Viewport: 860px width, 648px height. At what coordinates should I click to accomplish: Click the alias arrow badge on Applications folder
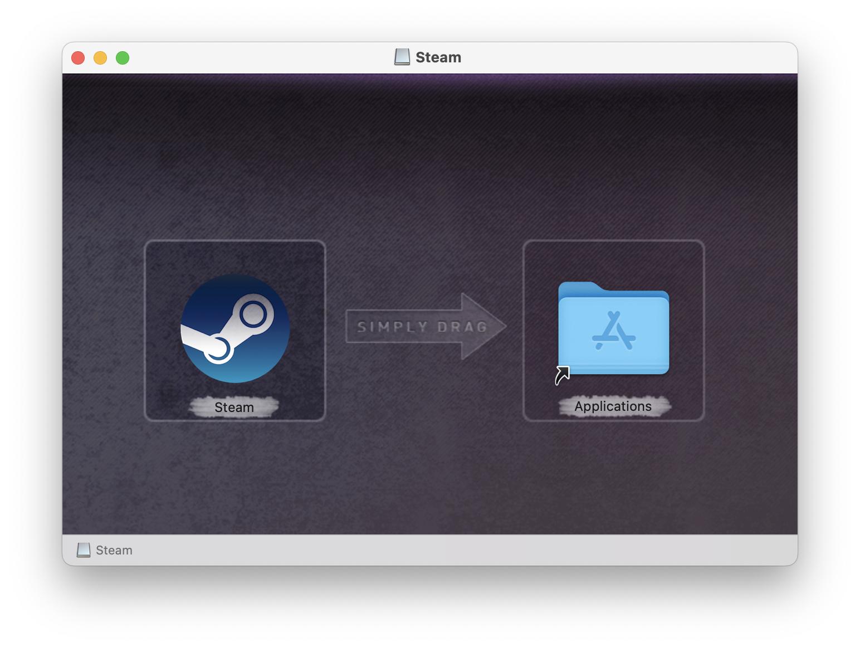pos(562,375)
